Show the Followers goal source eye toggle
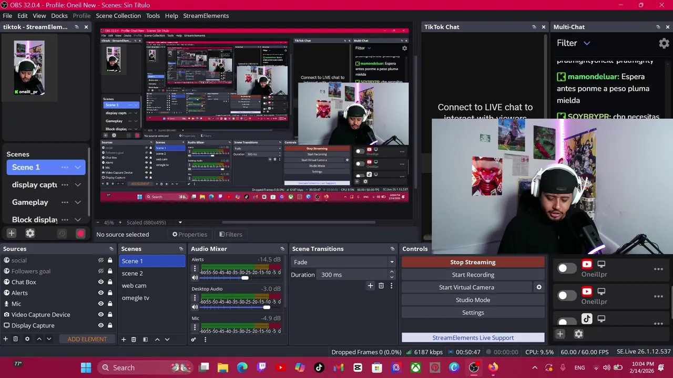673x378 pixels. [x=101, y=271]
